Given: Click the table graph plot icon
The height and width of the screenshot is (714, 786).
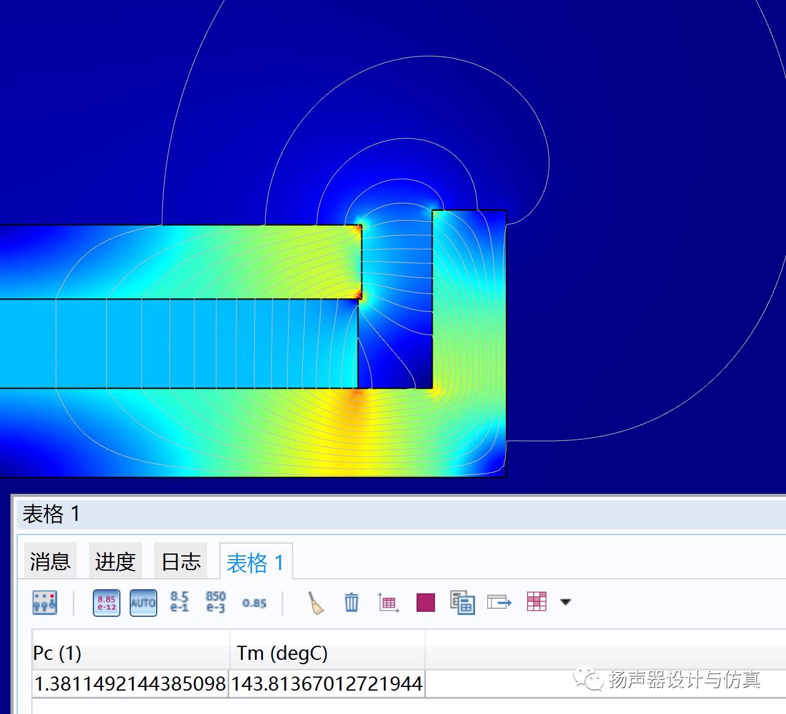Looking at the screenshot, I should pyautogui.click(x=388, y=603).
